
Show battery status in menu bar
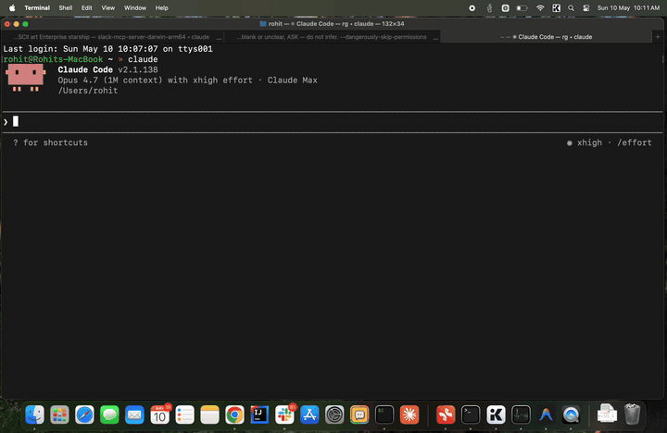click(522, 7)
